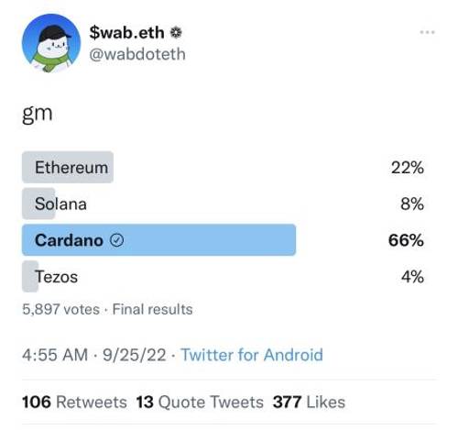The height and width of the screenshot is (430, 458).
Task: View the 106 Retweets list
Action: click(x=74, y=402)
